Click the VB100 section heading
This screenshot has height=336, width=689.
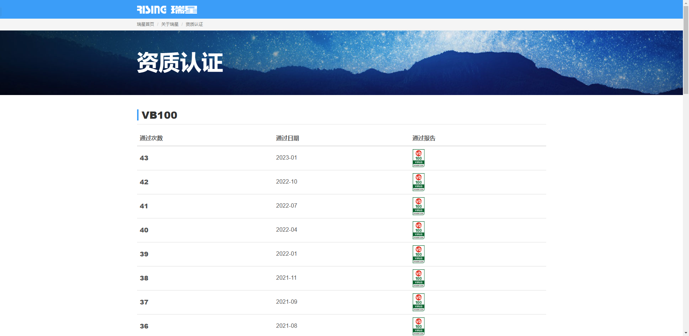click(x=159, y=115)
